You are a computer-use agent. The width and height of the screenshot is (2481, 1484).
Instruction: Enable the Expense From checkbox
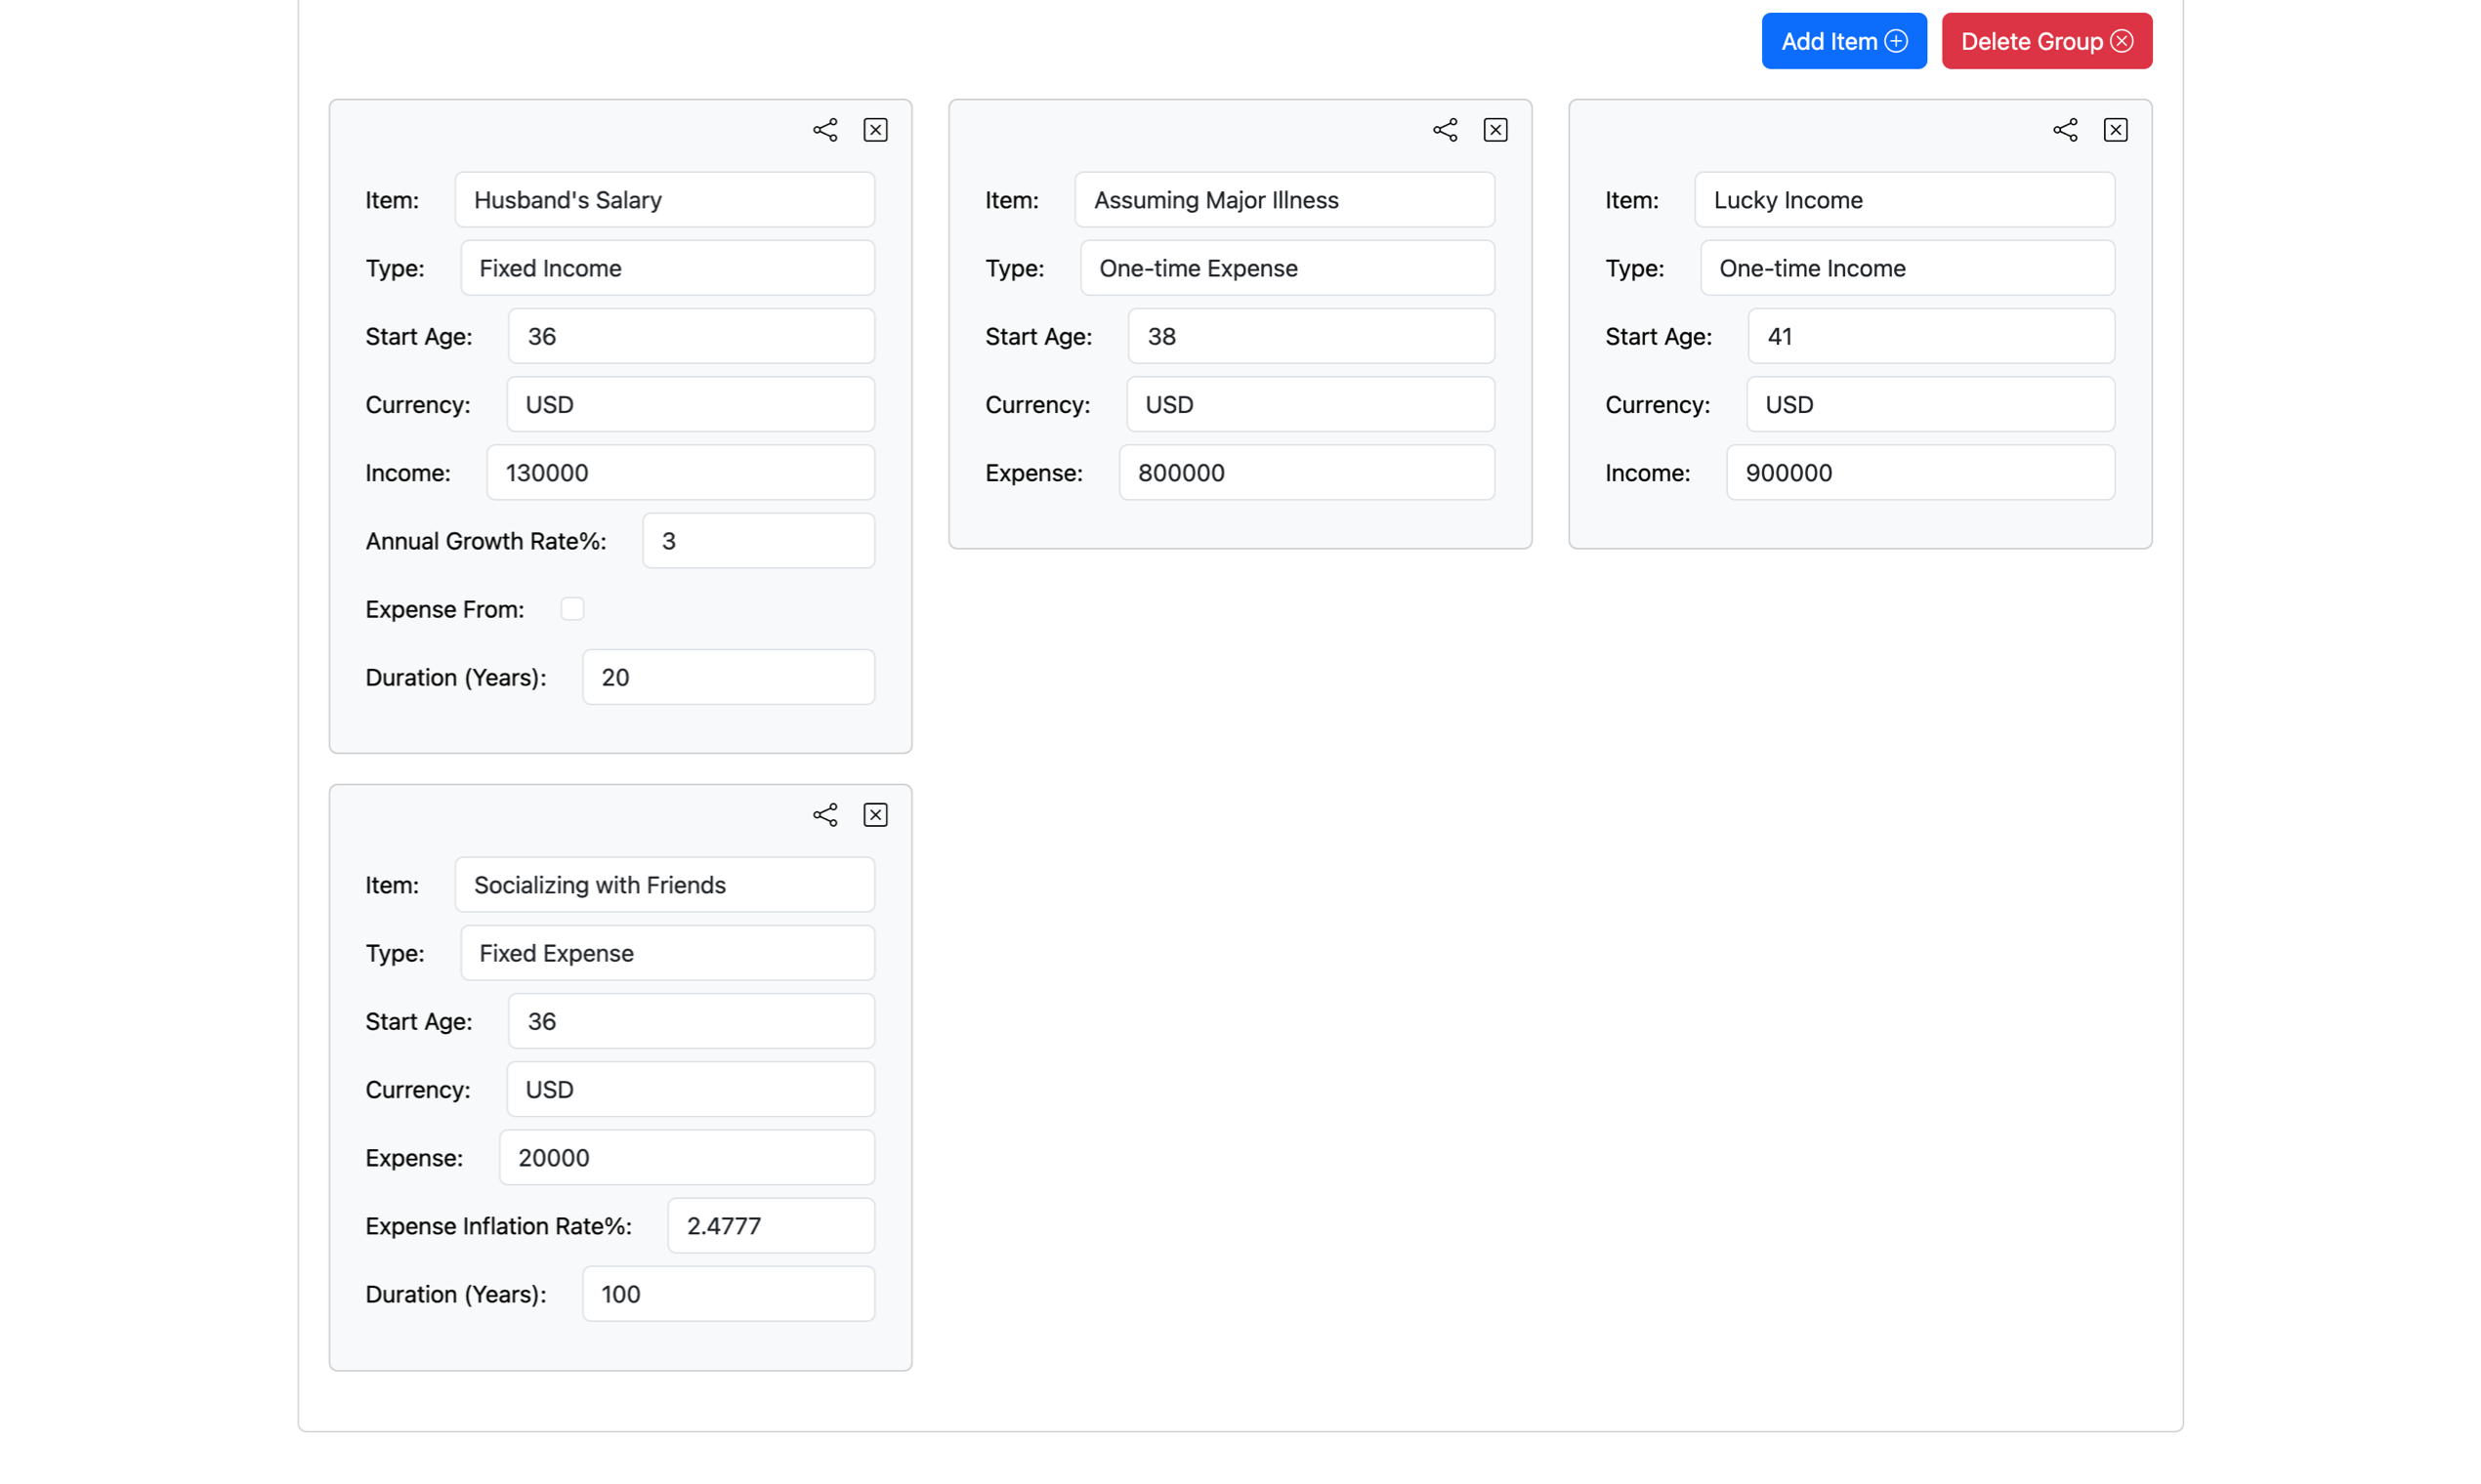point(572,609)
